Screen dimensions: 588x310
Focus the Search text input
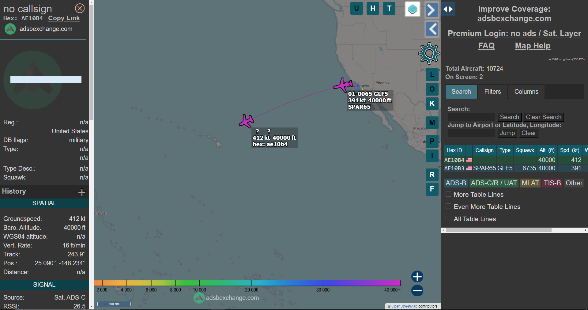click(471, 117)
